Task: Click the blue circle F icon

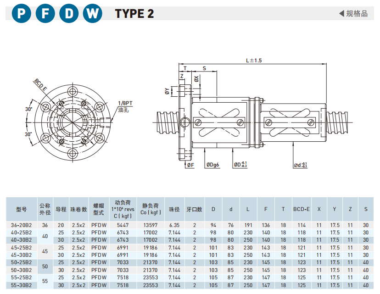Action: point(45,14)
